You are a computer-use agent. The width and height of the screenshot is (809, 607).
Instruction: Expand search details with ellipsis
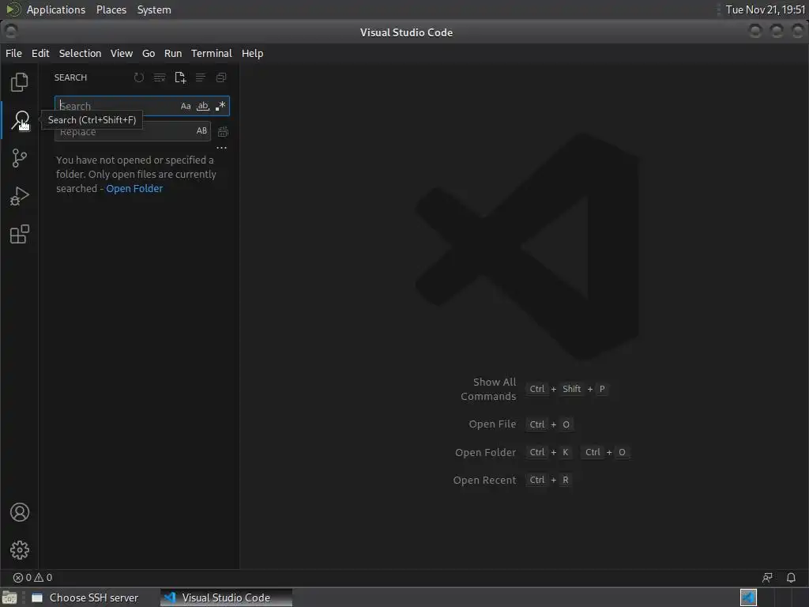pyautogui.click(x=222, y=148)
